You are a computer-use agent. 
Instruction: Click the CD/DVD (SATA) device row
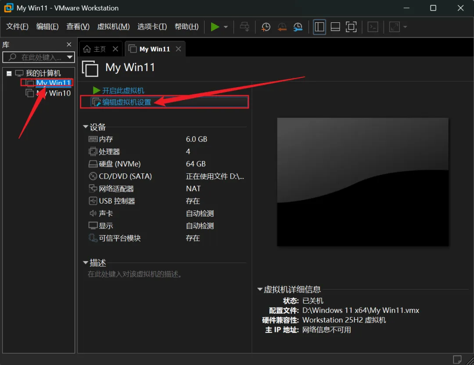167,176
